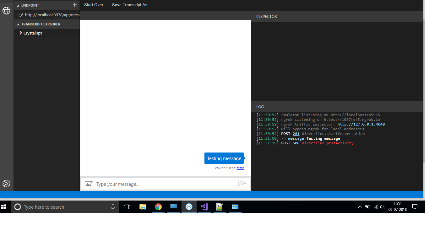The image size is (429, 241).
Task: Expand the CrystalRpt transcript node
Action: (21, 33)
